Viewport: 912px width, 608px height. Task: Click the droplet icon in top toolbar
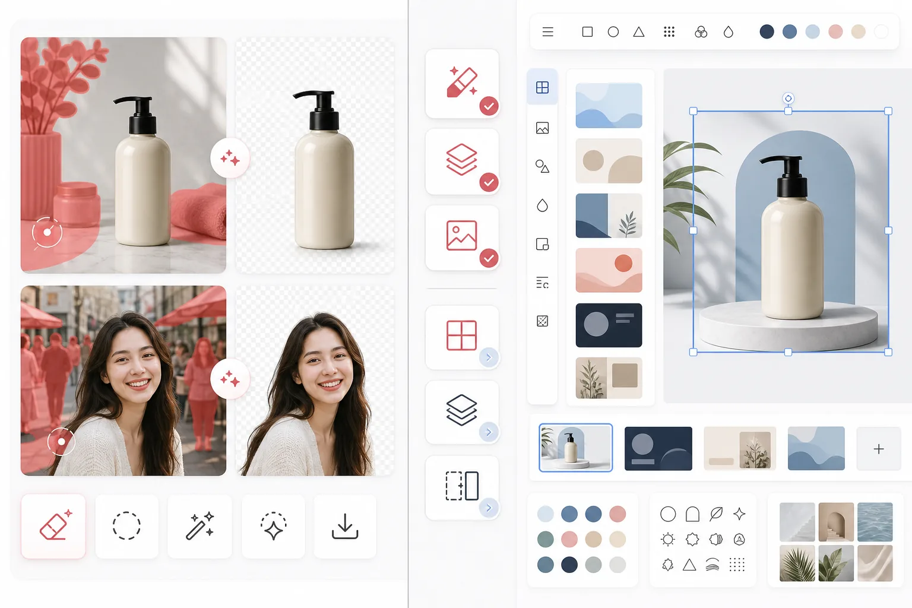(729, 32)
